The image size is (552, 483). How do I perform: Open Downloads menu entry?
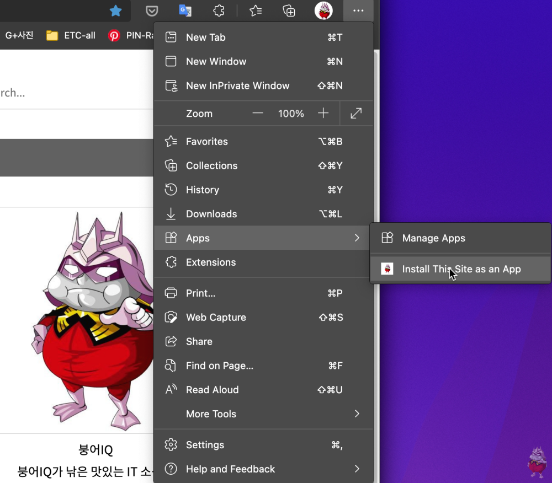[x=263, y=214]
